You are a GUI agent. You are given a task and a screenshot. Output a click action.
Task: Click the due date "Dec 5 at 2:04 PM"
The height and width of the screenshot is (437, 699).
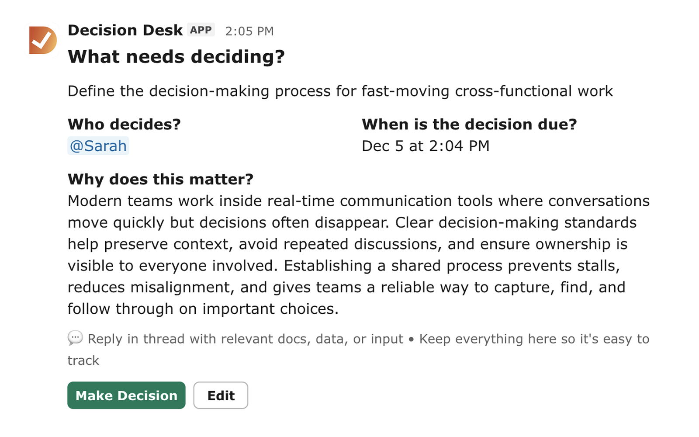426,146
